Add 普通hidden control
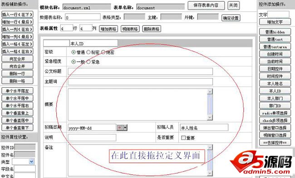 275,32
